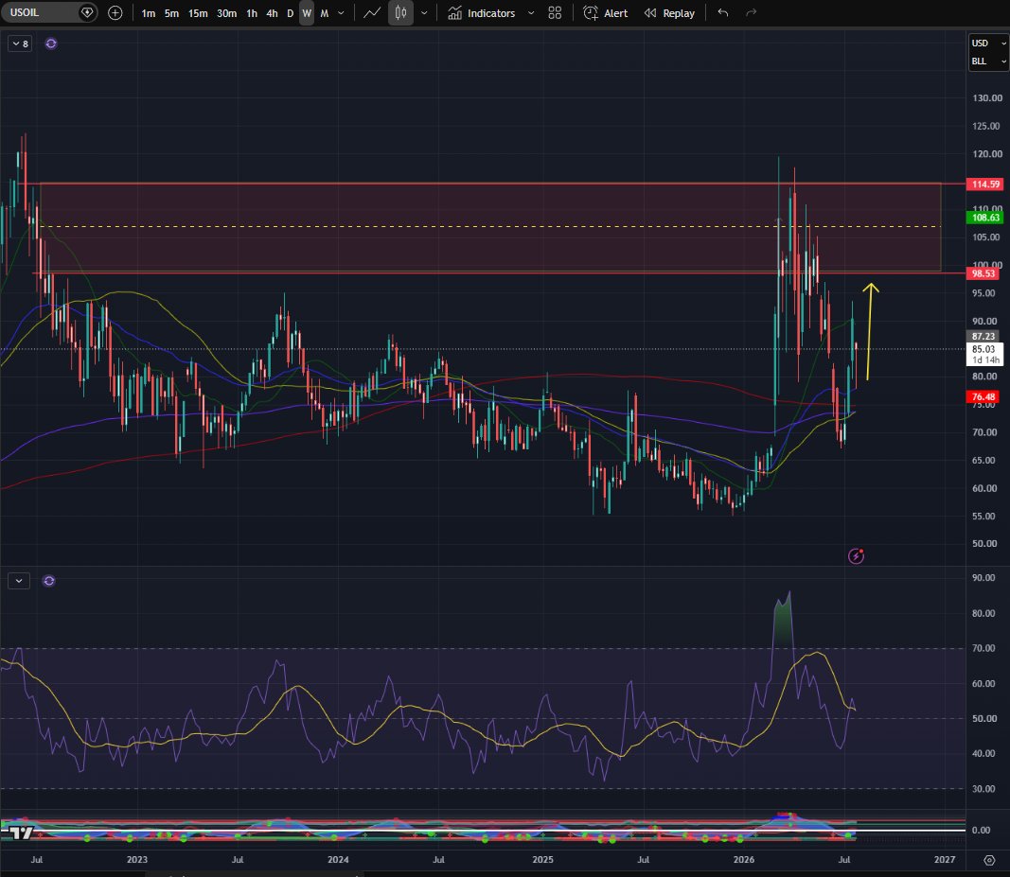Add a symbol to compare with plus icon
The height and width of the screenshot is (877, 1010).
115,13
